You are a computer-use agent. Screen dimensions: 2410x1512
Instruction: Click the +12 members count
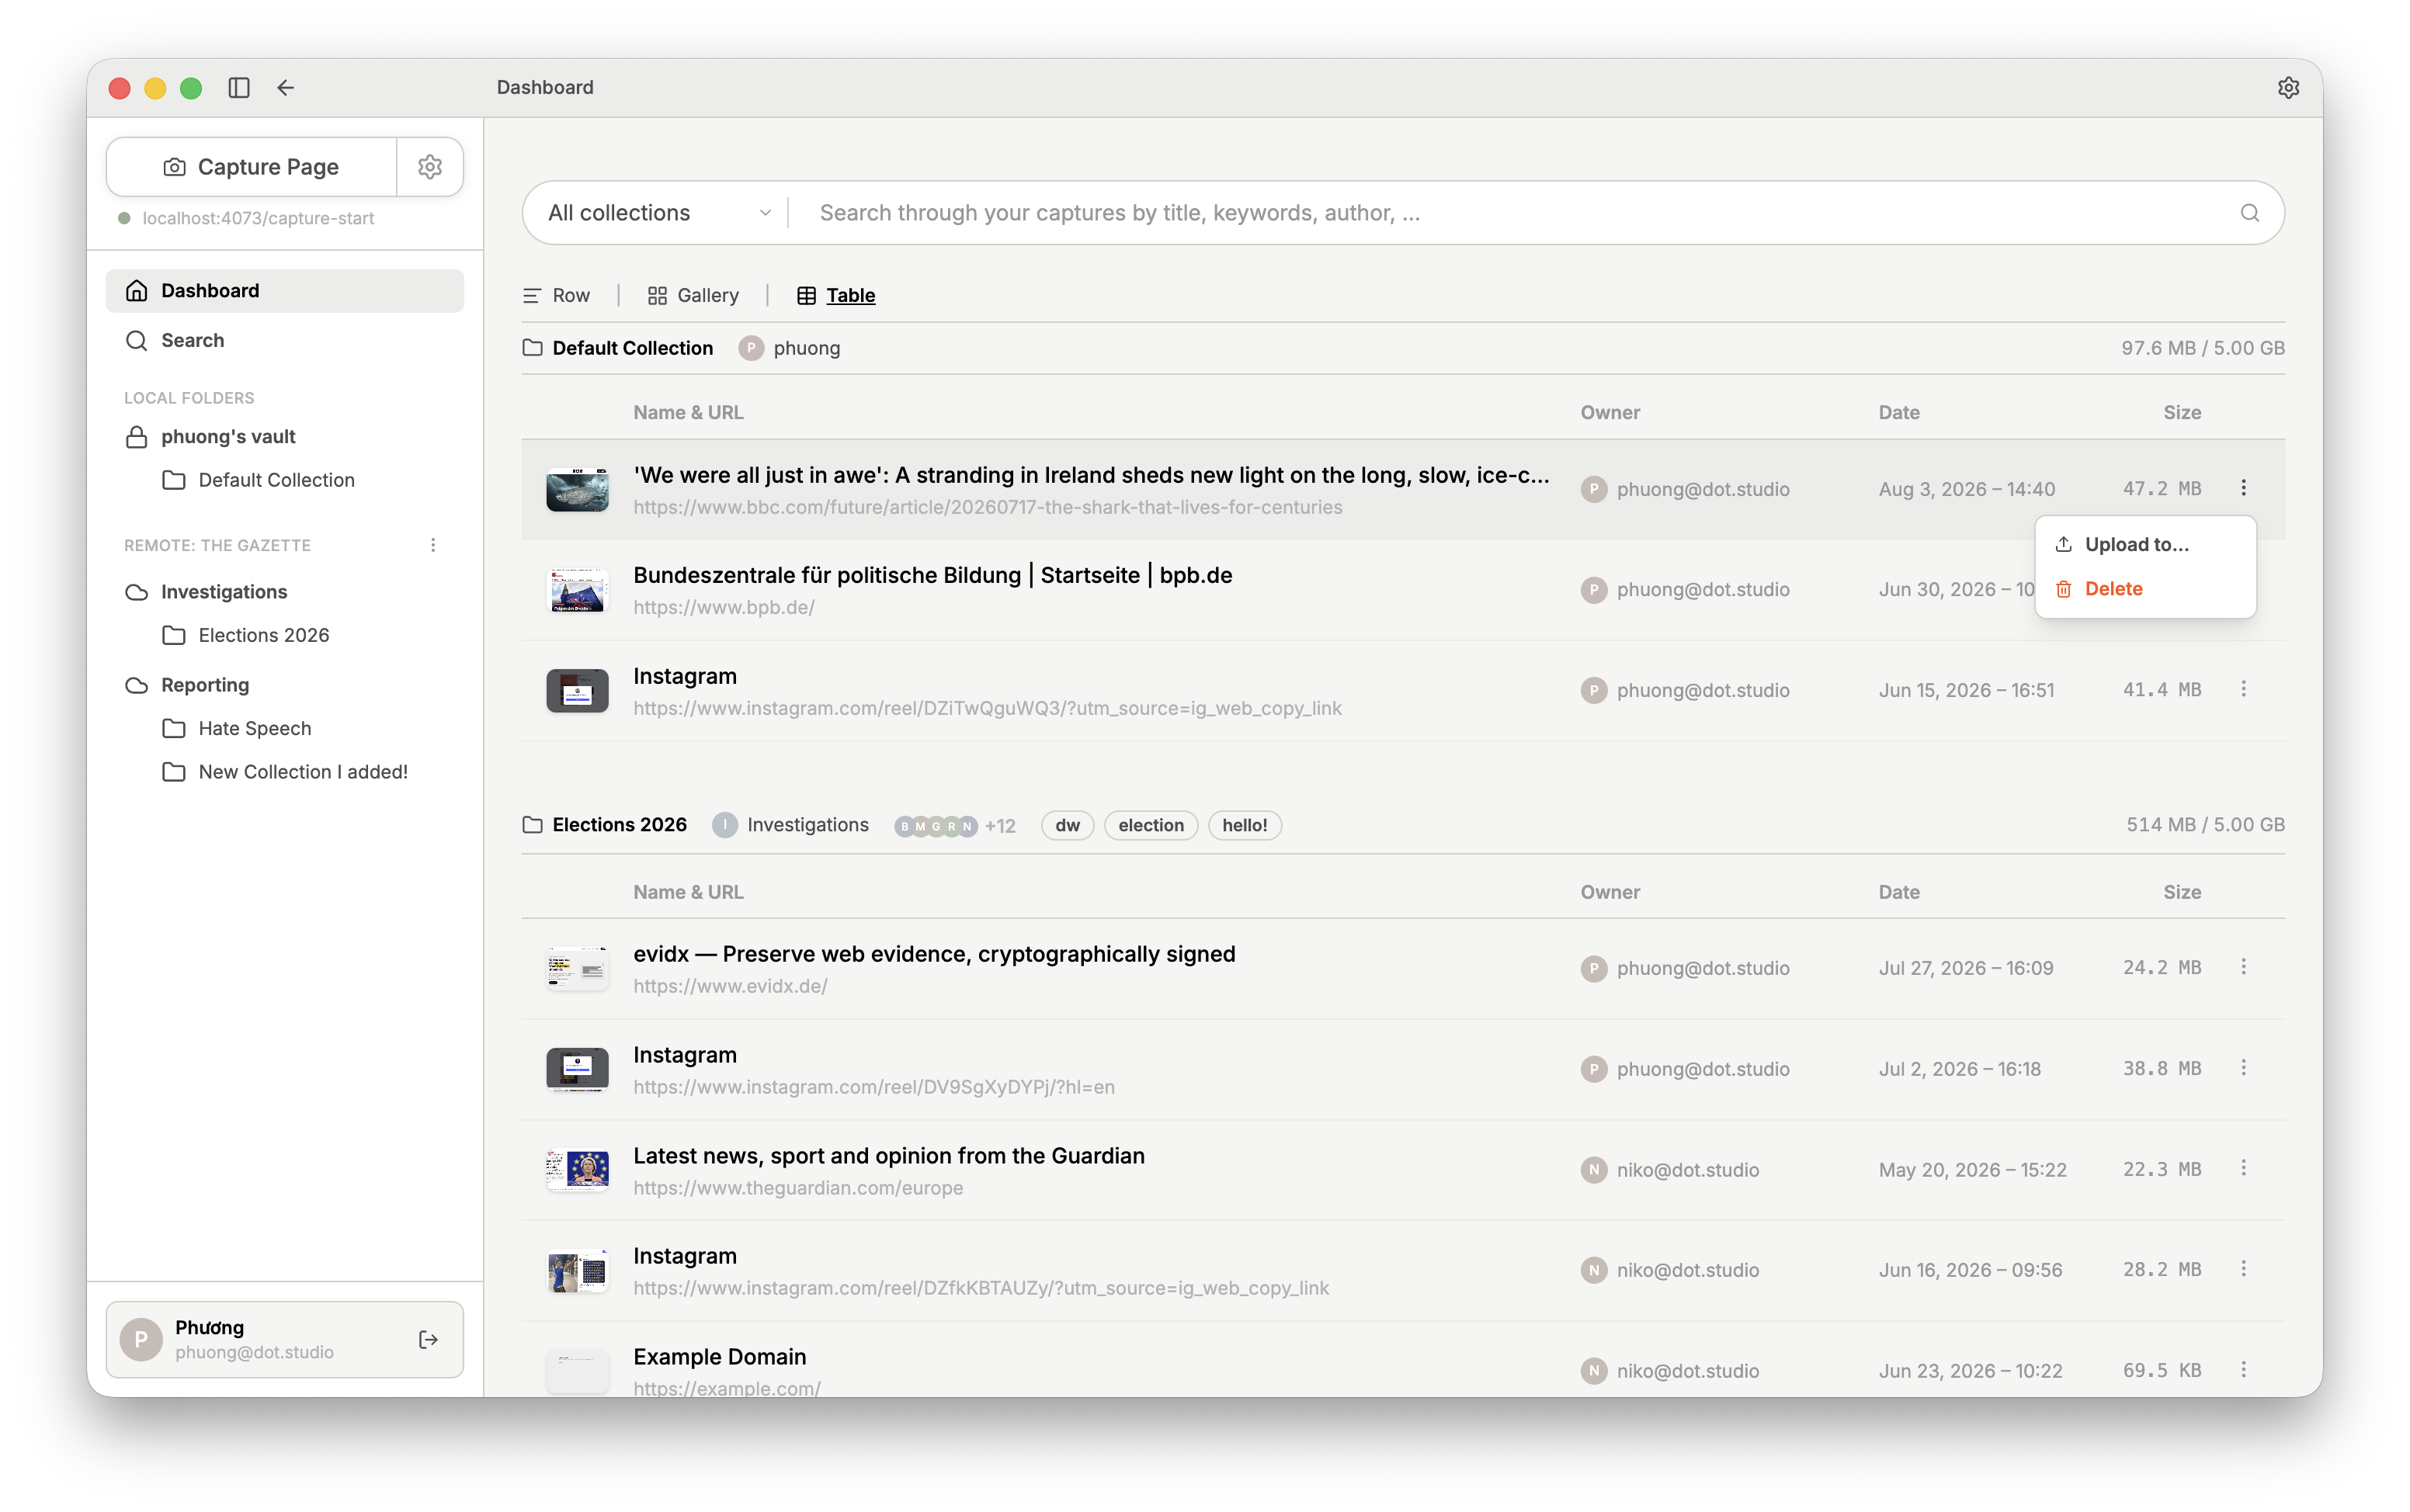(1000, 826)
